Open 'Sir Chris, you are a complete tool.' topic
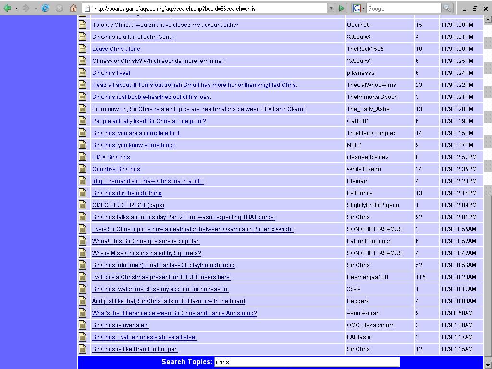Viewport: 492px width, 369px height. pos(136,133)
